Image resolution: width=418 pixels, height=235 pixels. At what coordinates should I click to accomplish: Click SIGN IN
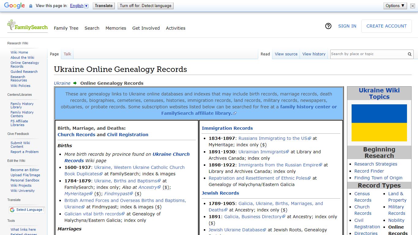pyautogui.click(x=347, y=26)
